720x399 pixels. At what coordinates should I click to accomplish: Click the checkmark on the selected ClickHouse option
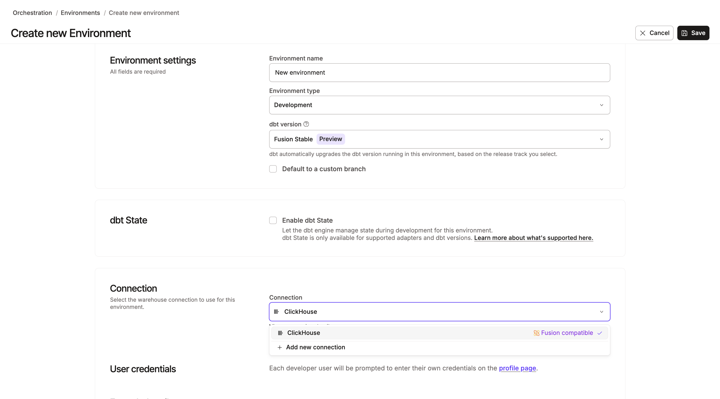[x=600, y=333]
